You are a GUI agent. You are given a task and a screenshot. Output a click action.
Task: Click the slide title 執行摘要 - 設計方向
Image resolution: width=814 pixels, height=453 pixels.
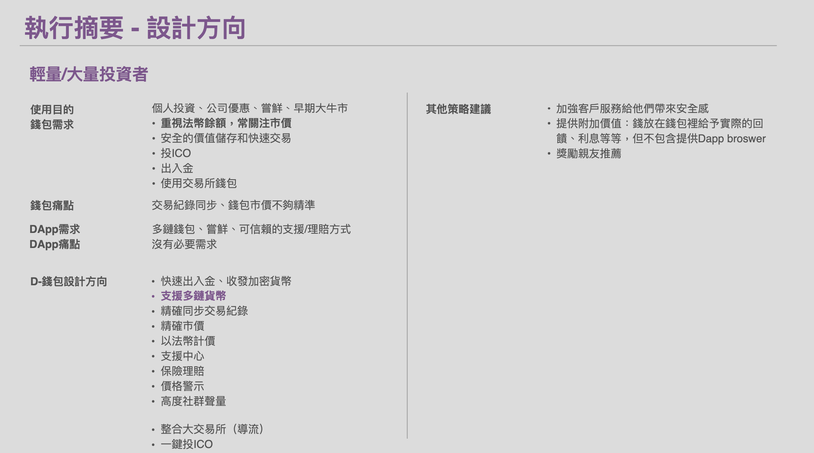point(135,28)
